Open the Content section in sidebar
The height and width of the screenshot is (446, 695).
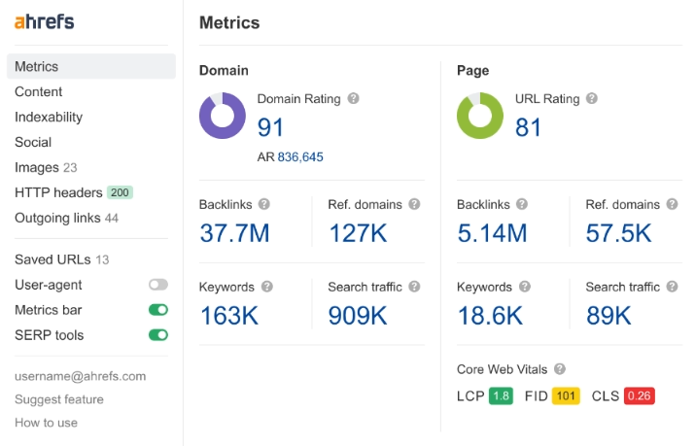(39, 91)
